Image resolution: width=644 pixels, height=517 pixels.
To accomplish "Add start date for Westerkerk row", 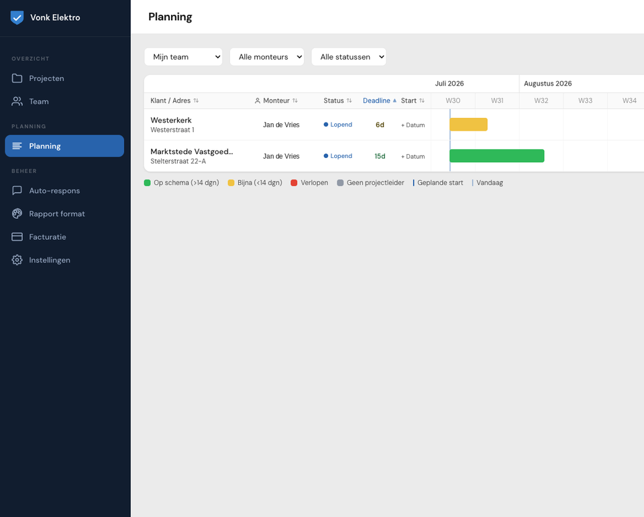I will point(413,125).
